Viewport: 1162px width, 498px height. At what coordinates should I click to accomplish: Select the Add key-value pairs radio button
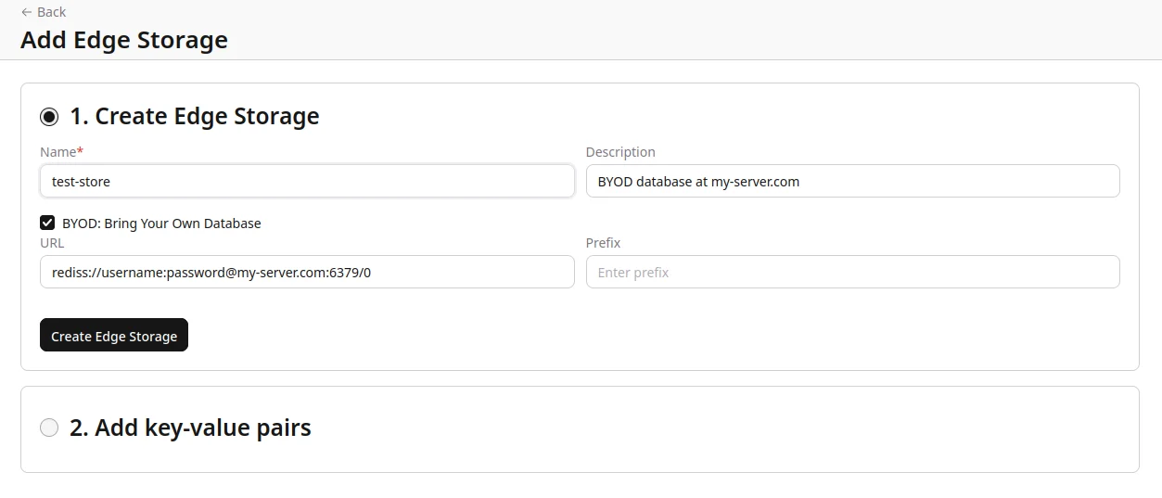[49, 428]
